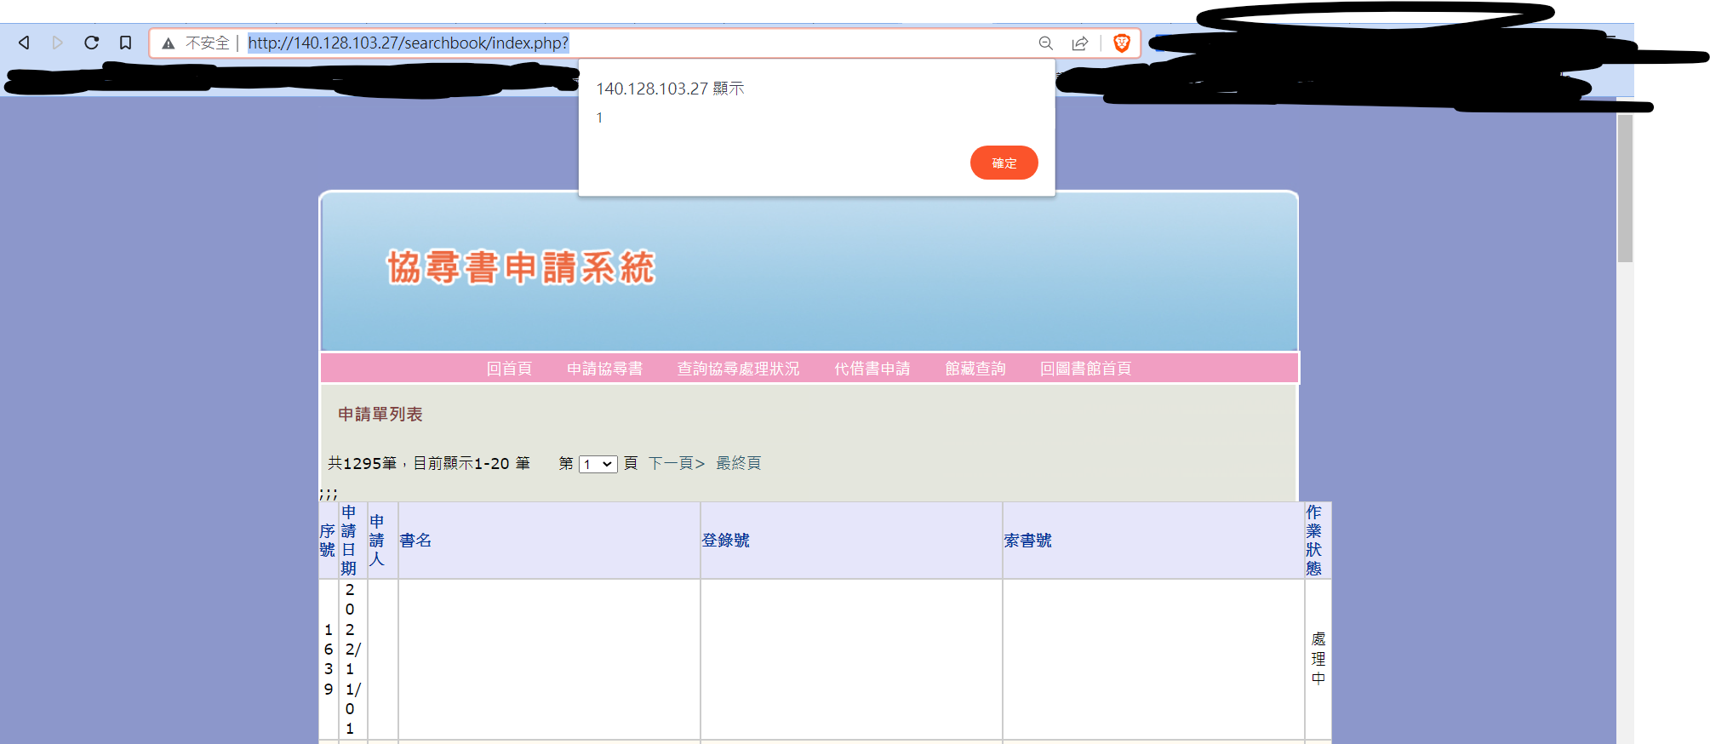Open 查詢協尋處理狀況 in the pink menu

(x=738, y=369)
